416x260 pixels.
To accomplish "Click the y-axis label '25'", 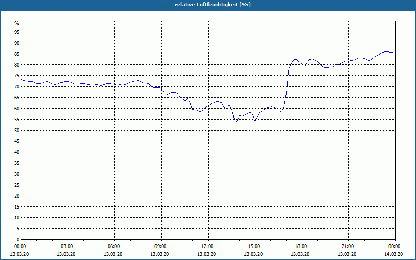I will coord(17,185).
